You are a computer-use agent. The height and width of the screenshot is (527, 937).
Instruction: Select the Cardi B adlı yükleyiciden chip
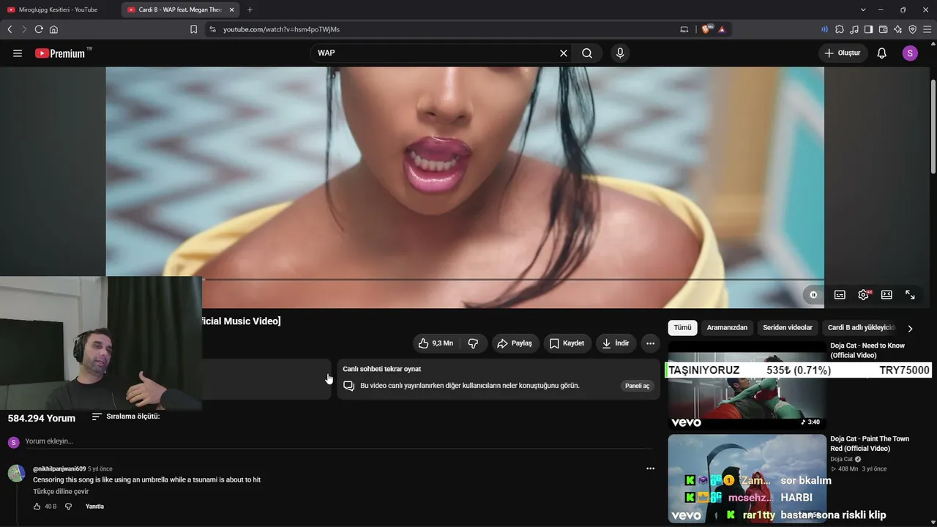click(x=861, y=328)
